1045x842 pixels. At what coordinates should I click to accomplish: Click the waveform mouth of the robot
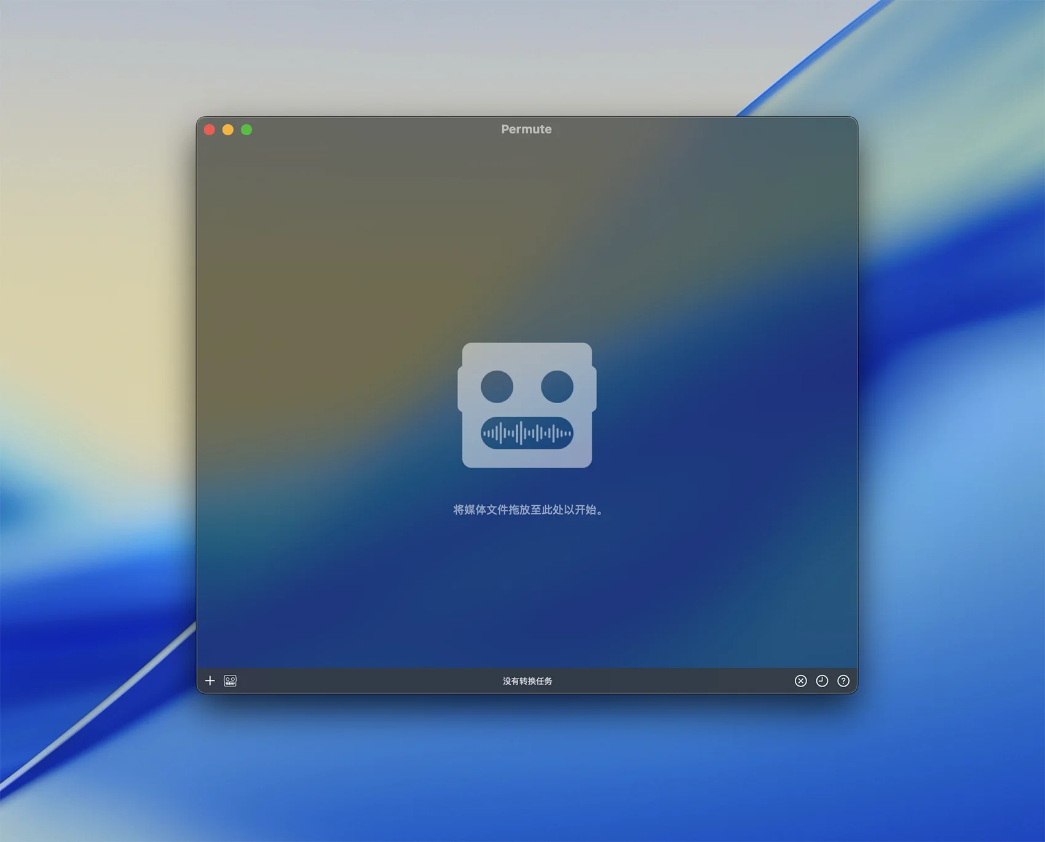click(x=527, y=433)
